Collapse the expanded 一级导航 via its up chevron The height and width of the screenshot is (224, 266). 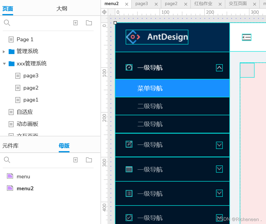tap(219, 68)
